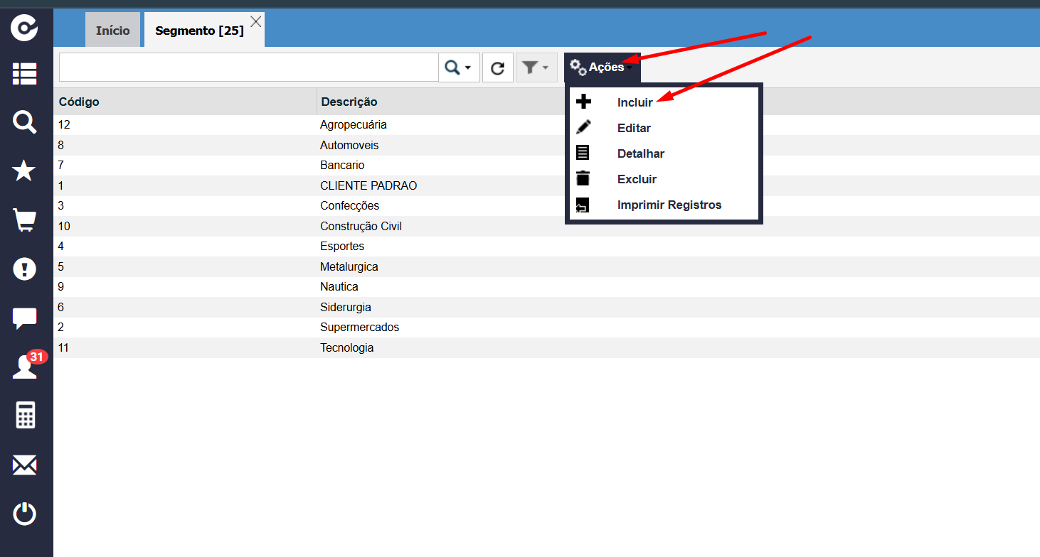Refresh the segment list
1040x557 pixels.
[x=498, y=67]
